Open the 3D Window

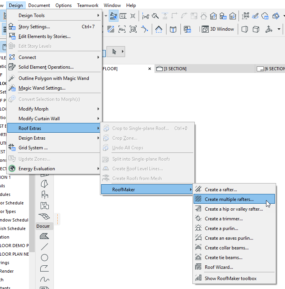tap(218, 29)
